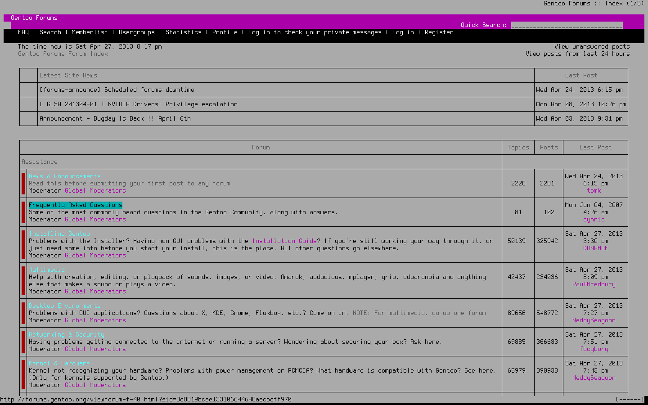Open the News & Announcements forum

point(65,176)
